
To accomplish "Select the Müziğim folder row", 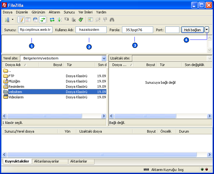I will [x=54, y=81].
